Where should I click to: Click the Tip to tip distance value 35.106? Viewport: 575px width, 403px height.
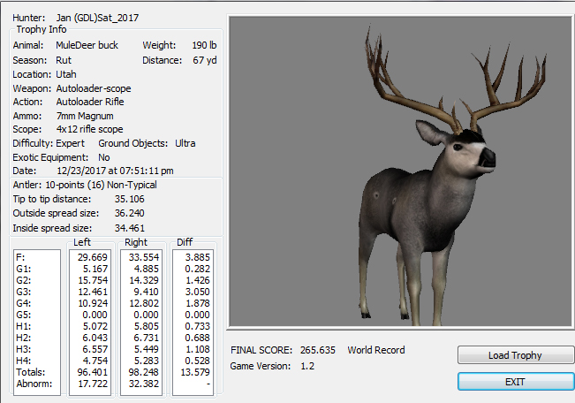coord(130,199)
